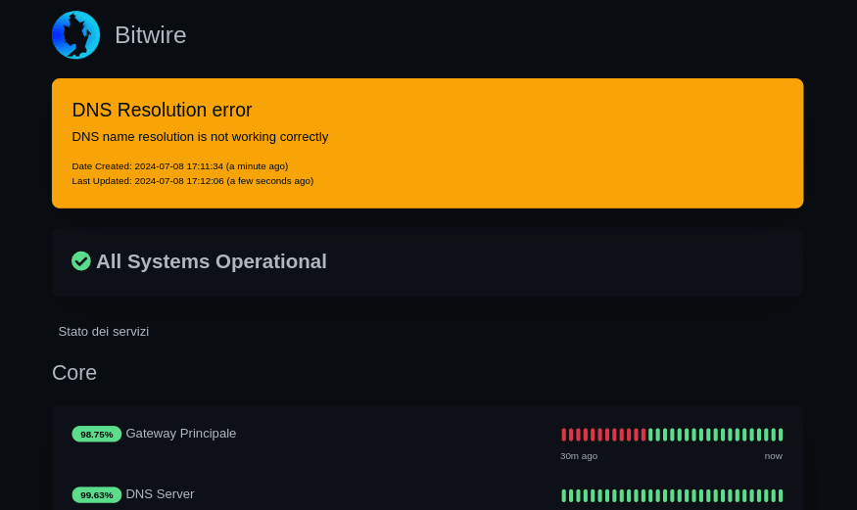Image resolution: width=857 pixels, height=510 pixels.
Task: Click the newest DNS Server heartbeat bar
Action: coord(781,495)
